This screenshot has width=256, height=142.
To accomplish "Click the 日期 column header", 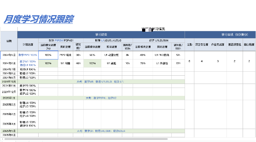I will tap(9, 41).
